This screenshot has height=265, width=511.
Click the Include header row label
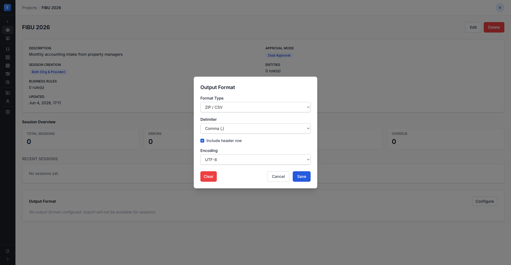click(224, 141)
